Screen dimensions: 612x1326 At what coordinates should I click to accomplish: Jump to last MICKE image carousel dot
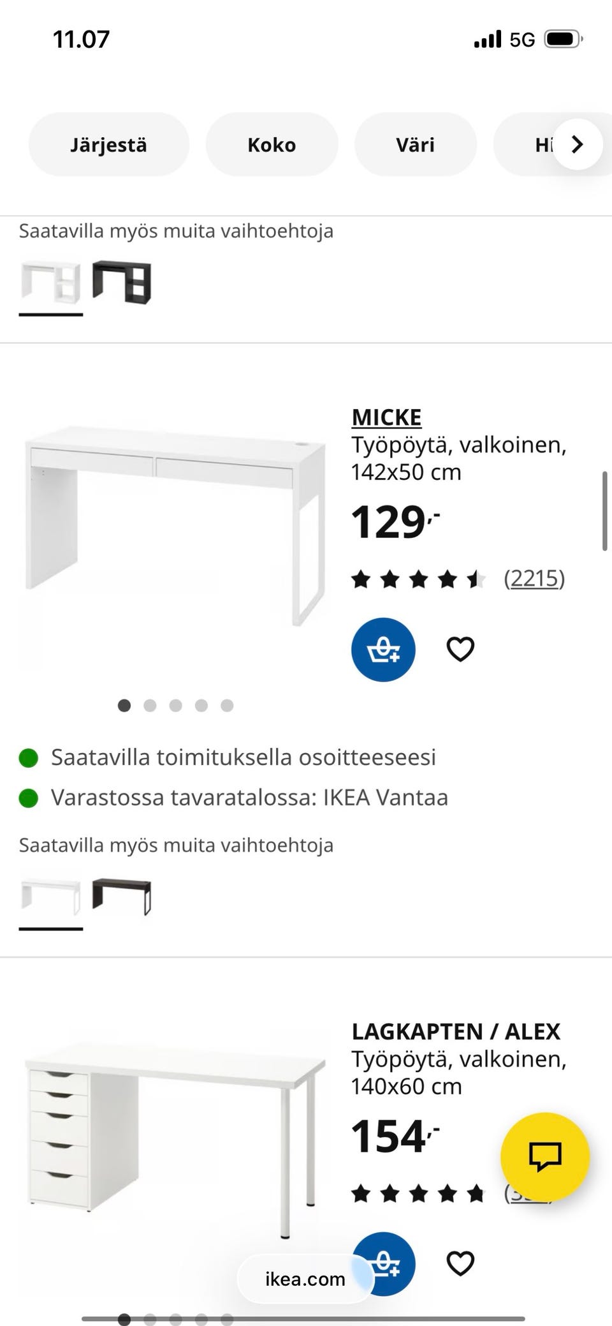pyautogui.click(x=227, y=705)
